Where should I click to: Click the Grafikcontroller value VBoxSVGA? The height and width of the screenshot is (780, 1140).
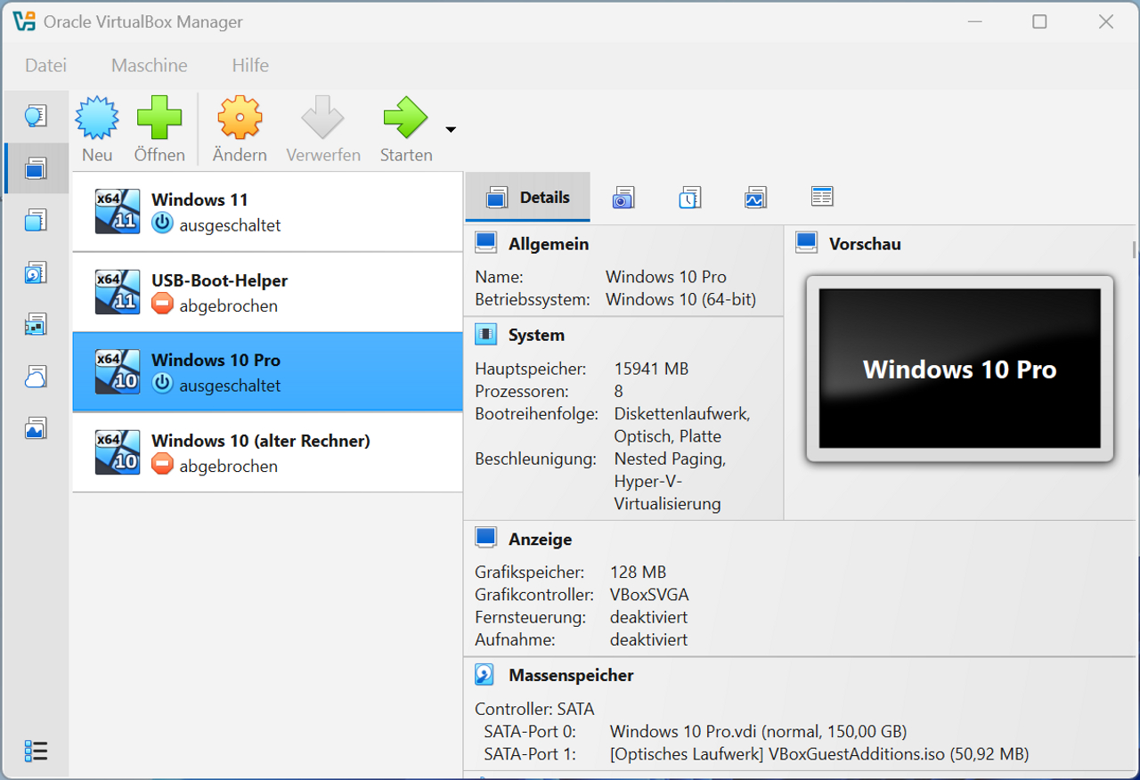pyautogui.click(x=649, y=595)
